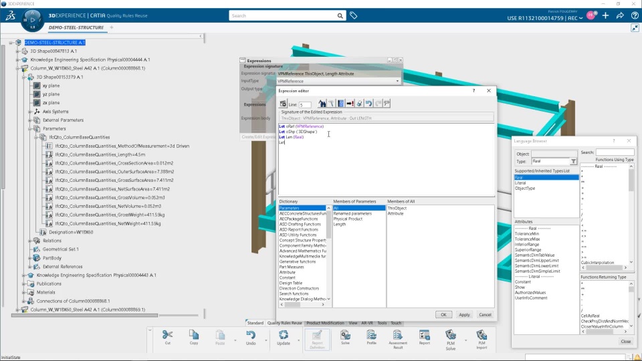The image size is (642, 361).
Task: Select ToleranceMin in the Attributes list
Action: (527, 234)
